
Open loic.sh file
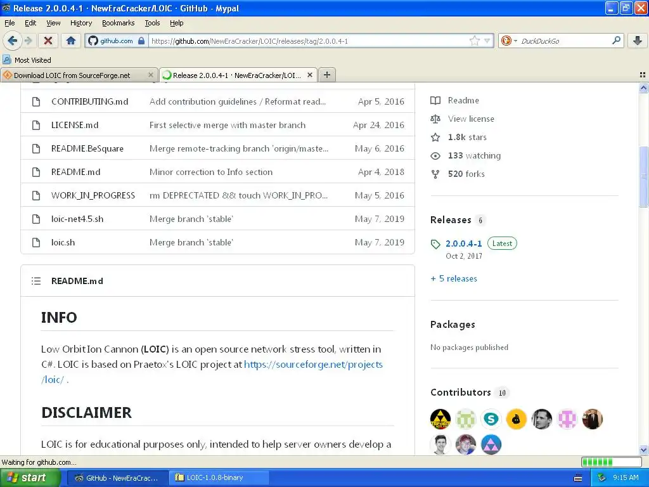tap(63, 242)
